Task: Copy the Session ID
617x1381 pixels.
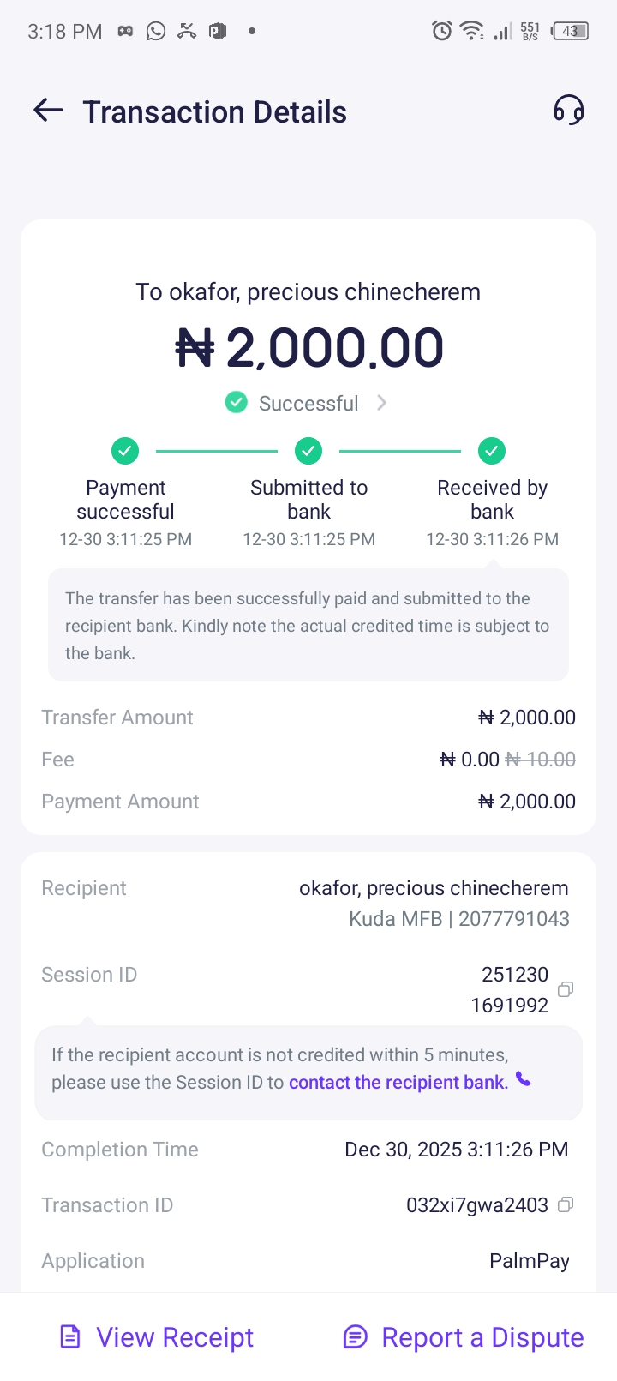Action: (565, 989)
